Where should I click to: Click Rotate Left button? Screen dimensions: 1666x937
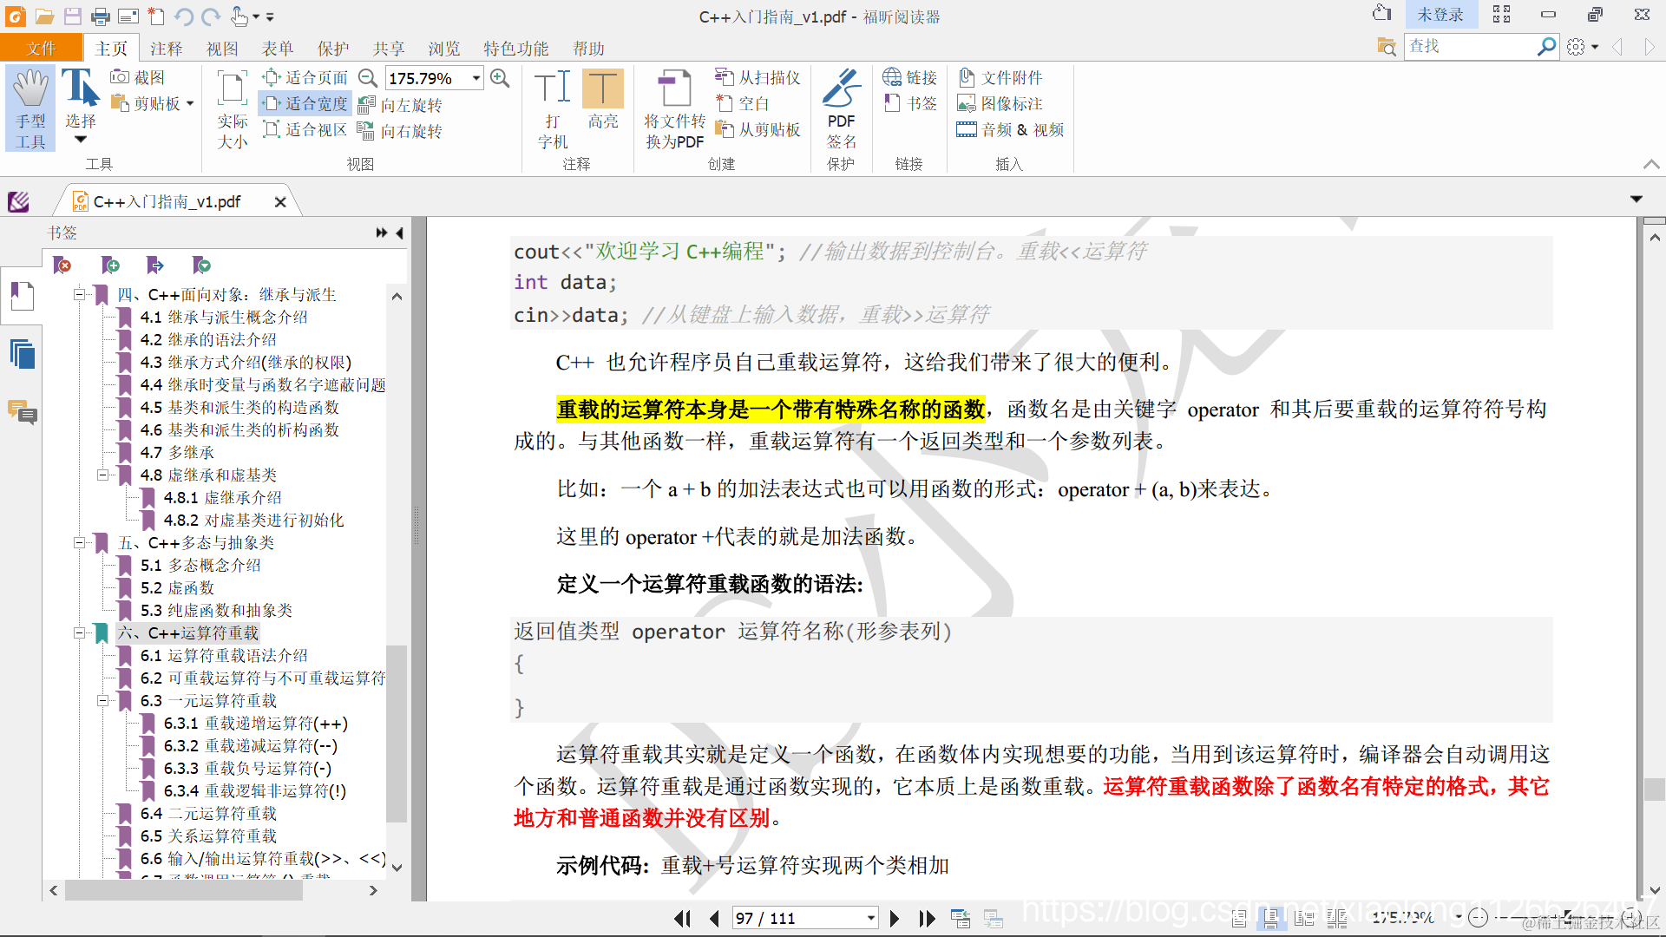click(x=401, y=106)
